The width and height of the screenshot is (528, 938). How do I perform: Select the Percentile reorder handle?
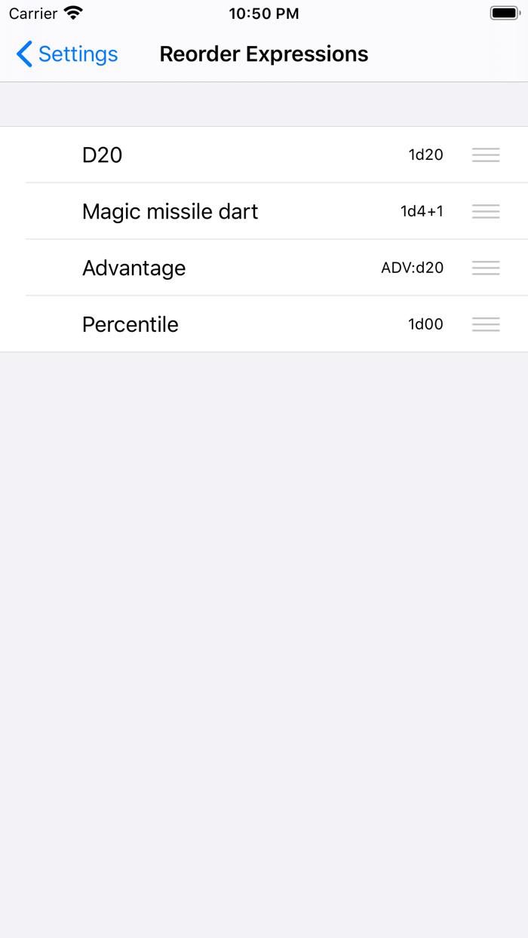tap(486, 324)
